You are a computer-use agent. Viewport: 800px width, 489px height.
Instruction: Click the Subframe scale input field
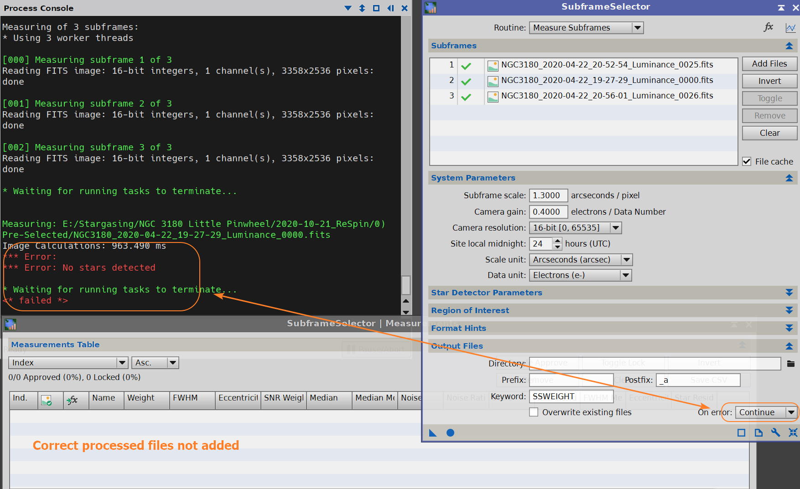tap(548, 196)
